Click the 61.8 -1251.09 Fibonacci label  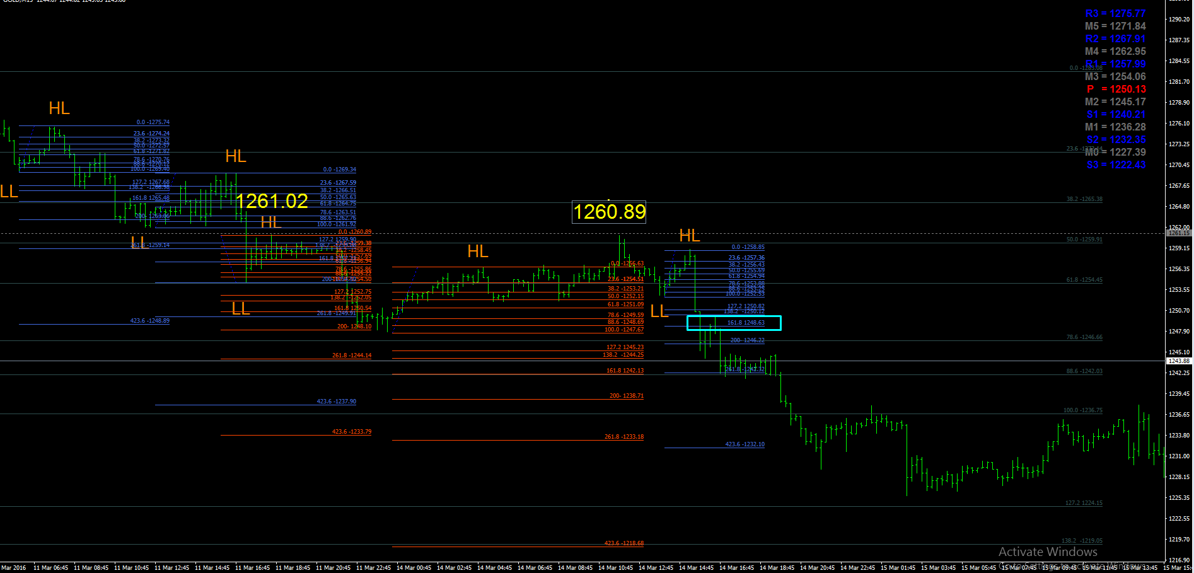coord(626,304)
